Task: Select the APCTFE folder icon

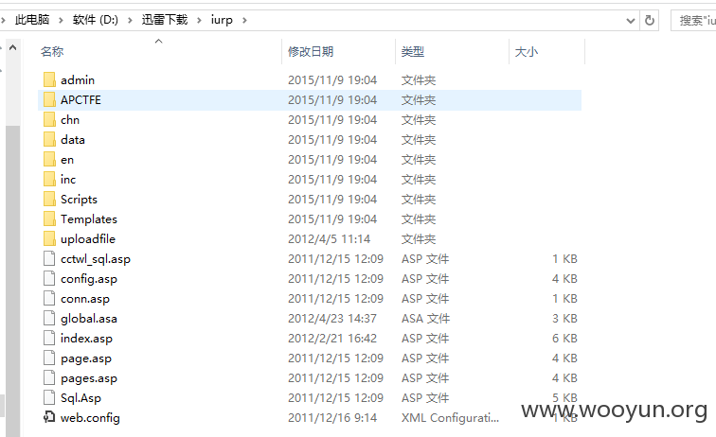Action: click(50, 100)
